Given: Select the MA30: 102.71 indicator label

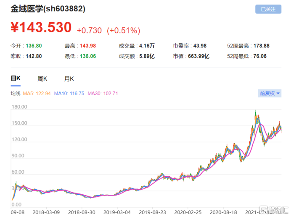Looking at the screenshot, I should click(x=103, y=94).
